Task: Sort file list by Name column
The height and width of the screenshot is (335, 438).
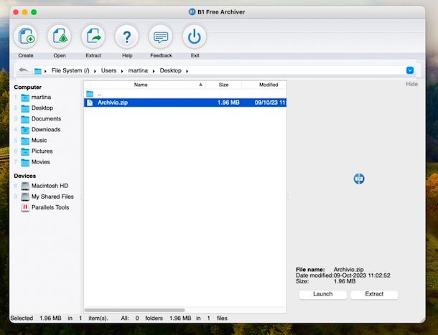Action: click(x=141, y=85)
